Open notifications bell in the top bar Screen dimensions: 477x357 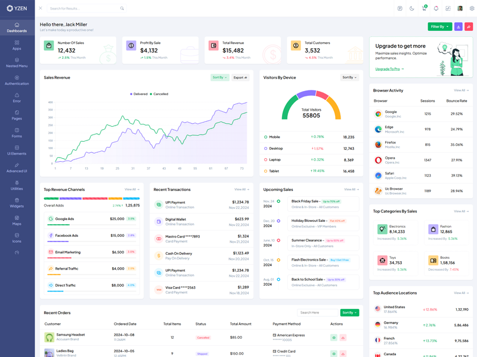(436, 8)
